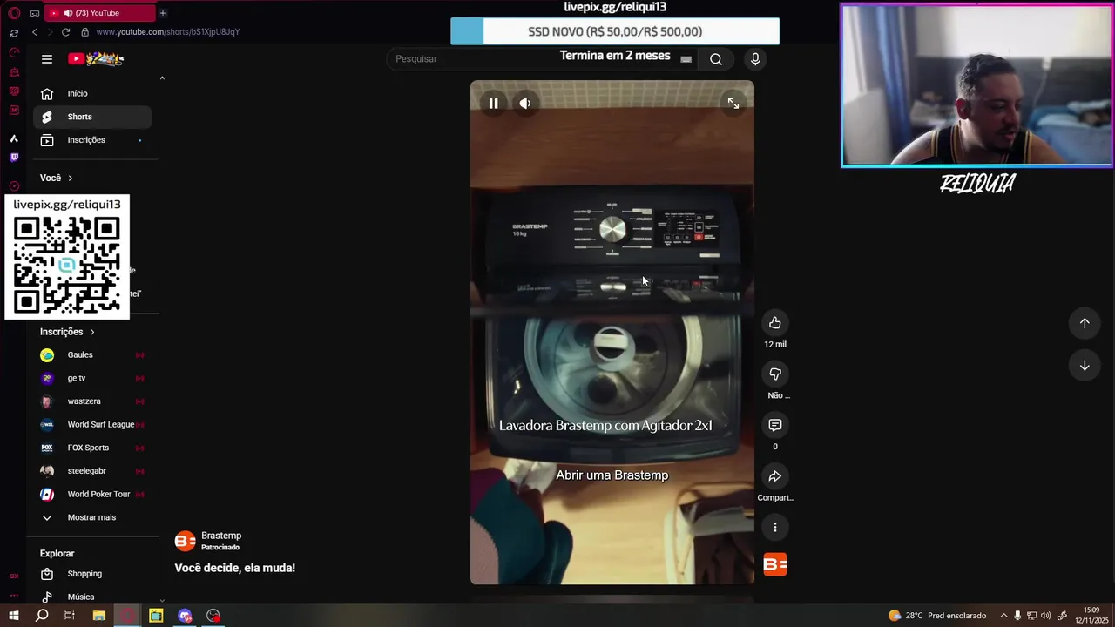This screenshot has height=627, width=1115.
Task: Reload the current page
Action: (x=65, y=32)
